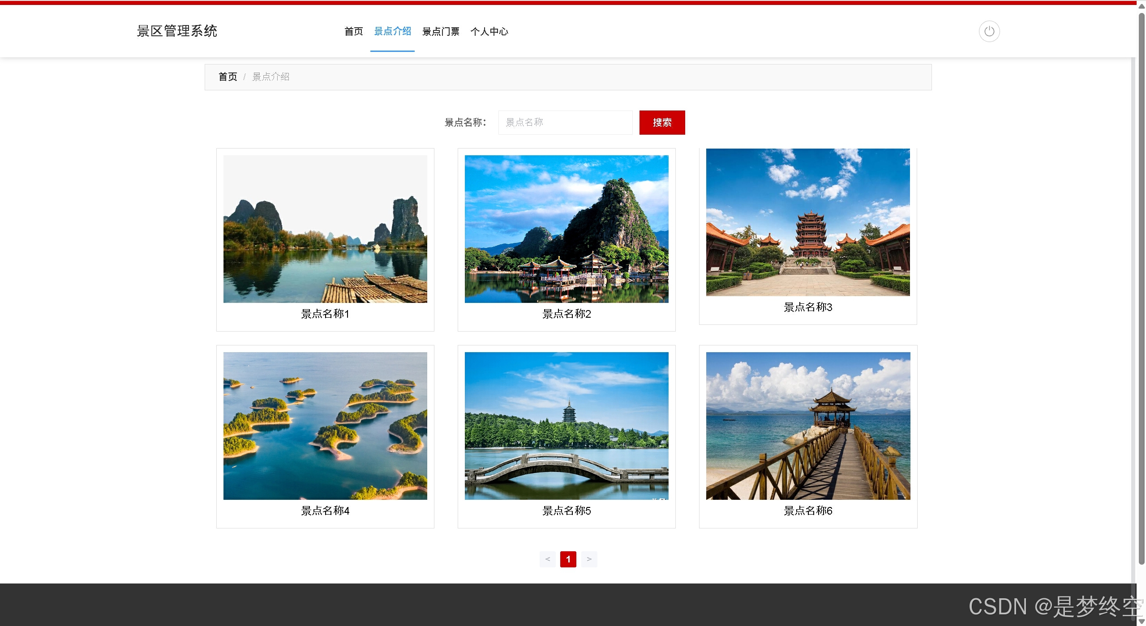Open 景点名称6 wooden pier image
The image size is (1146, 626).
pyautogui.click(x=808, y=426)
